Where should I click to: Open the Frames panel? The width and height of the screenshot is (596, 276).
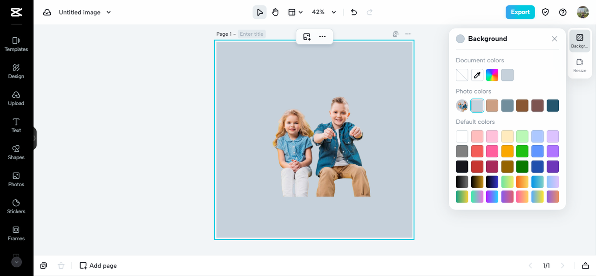coord(16,233)
